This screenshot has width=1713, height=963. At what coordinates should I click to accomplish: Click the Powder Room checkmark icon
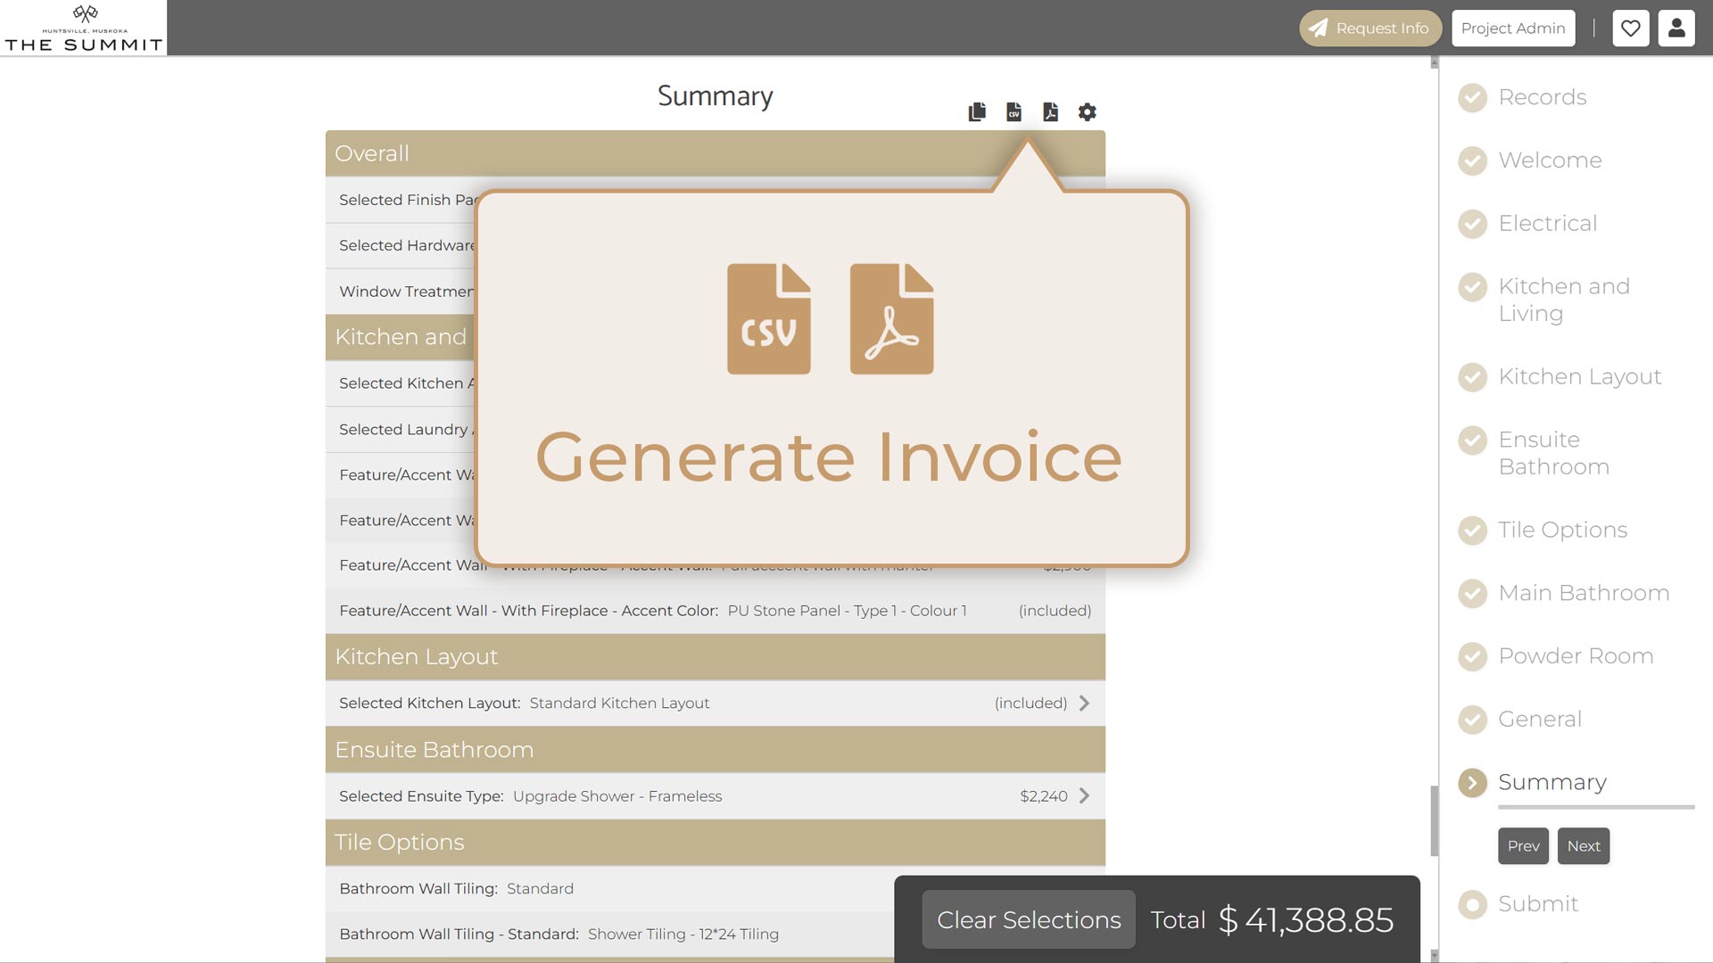pyautogui.click(x=1472, y=656)
